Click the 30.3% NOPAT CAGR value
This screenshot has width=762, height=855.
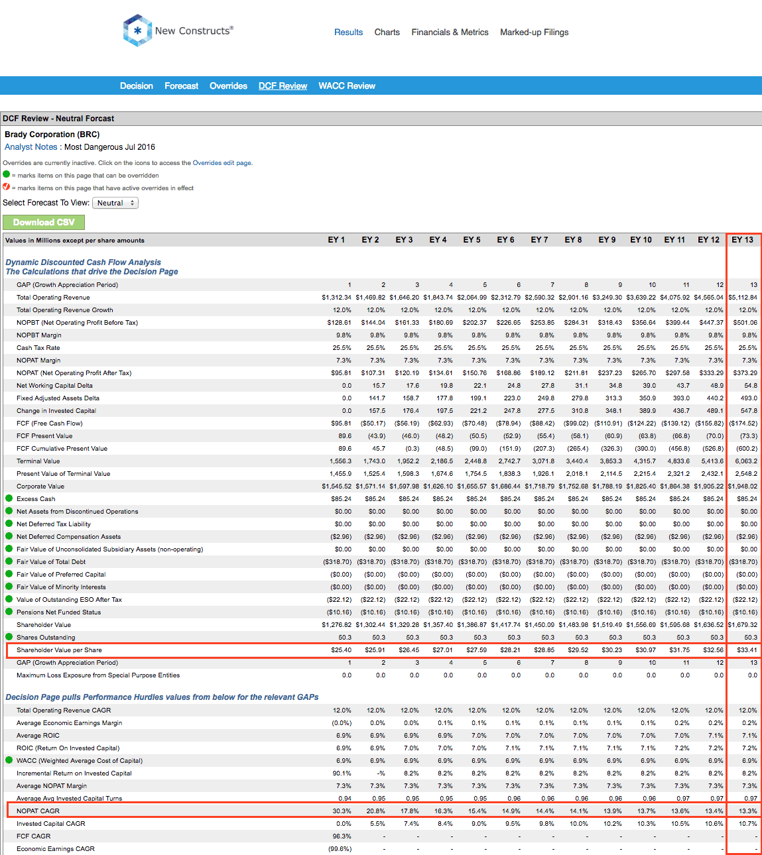point(342,811)
